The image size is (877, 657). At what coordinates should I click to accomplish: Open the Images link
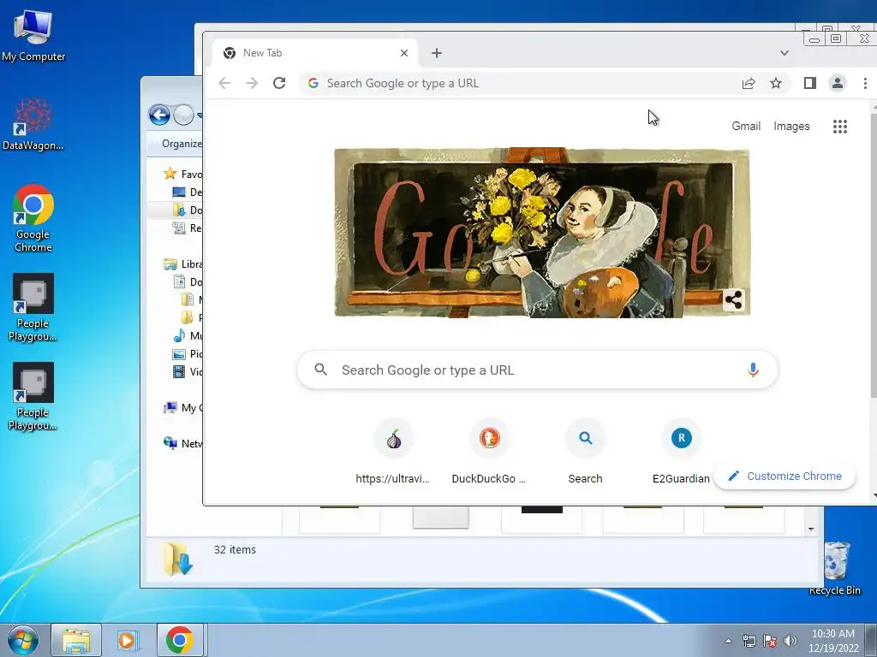(791, 127)
